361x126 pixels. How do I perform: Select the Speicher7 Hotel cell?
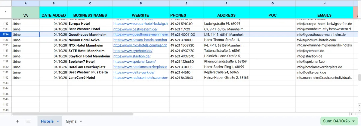pos(90,61)
